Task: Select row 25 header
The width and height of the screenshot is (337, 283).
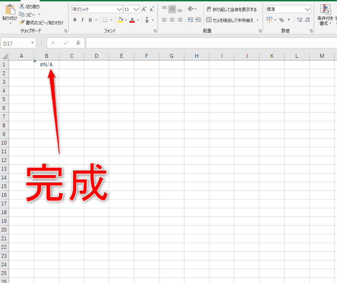Action: 4,273
